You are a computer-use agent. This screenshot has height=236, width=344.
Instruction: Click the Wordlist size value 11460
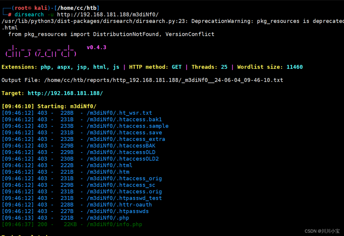[294, 67]
